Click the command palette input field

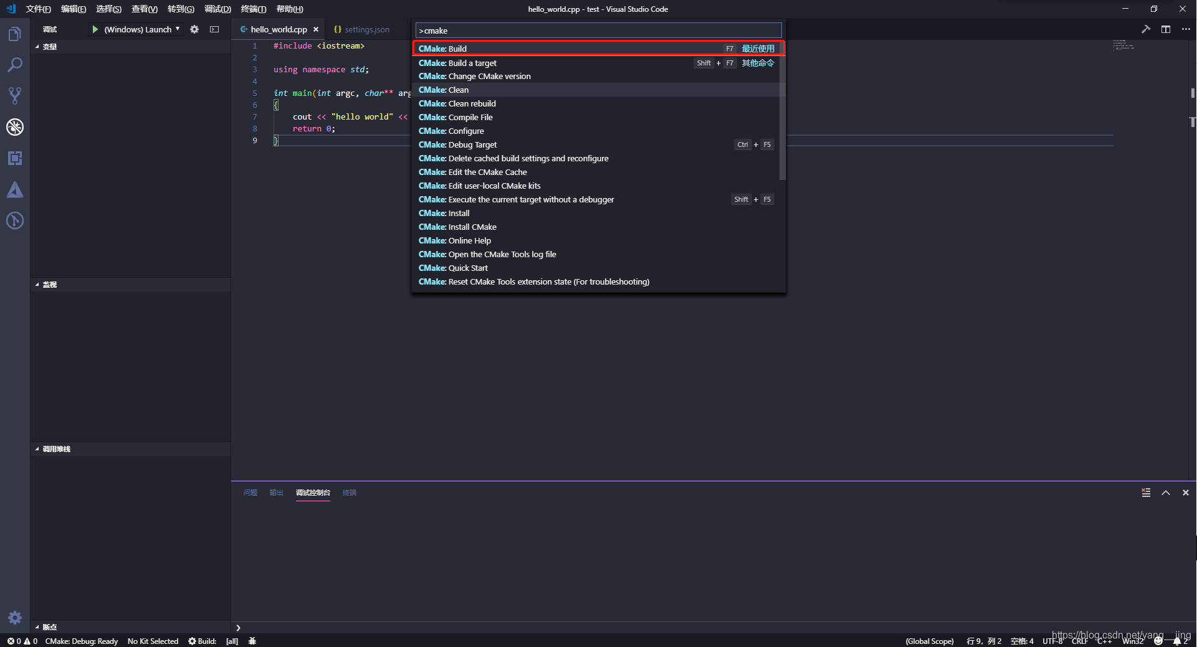tap(598, 31)
